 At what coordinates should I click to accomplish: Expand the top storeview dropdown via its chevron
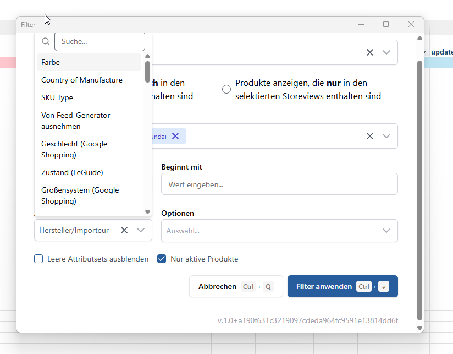tap(386, 52)
